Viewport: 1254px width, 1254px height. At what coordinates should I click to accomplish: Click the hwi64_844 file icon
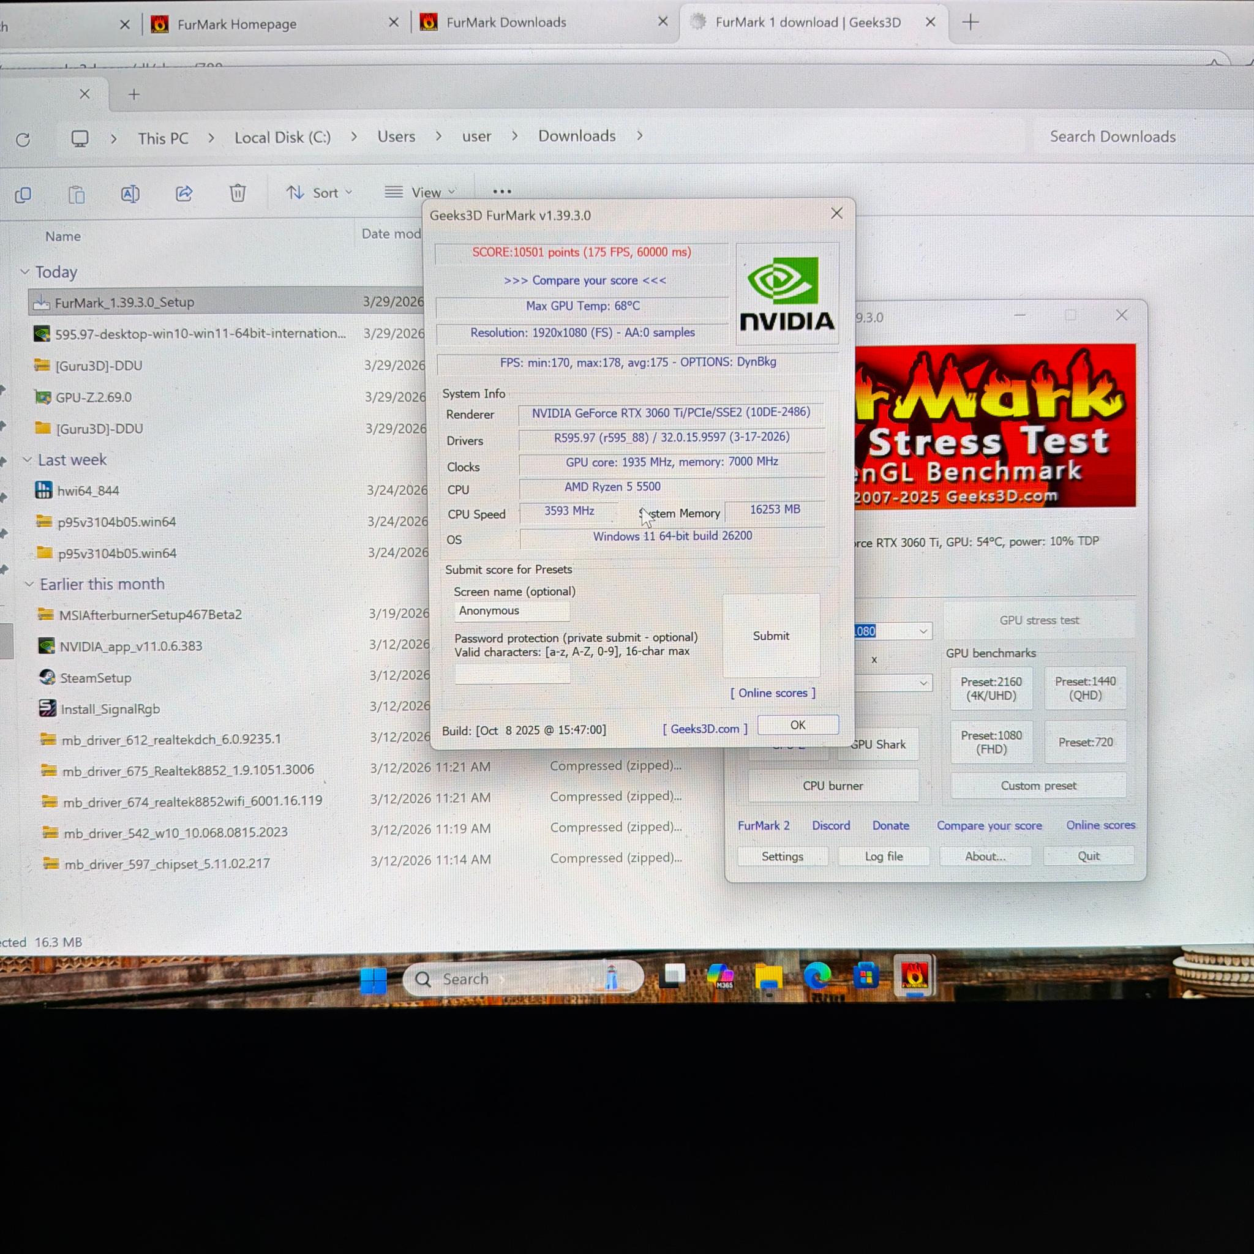pos(43,490)
